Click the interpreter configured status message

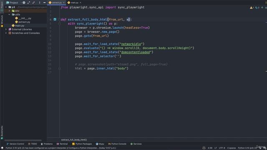tap(61, 148)
